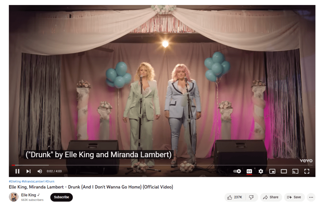Cast video to a TV
This screenshot has height=204, width=320.
click(295, 171)
